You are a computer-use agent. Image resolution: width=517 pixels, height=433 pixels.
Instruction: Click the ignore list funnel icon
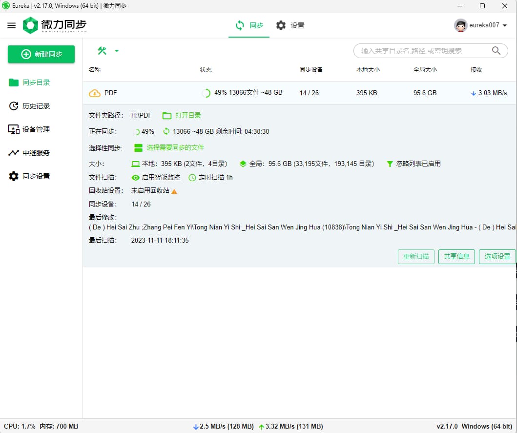click(x=390, y=164)
